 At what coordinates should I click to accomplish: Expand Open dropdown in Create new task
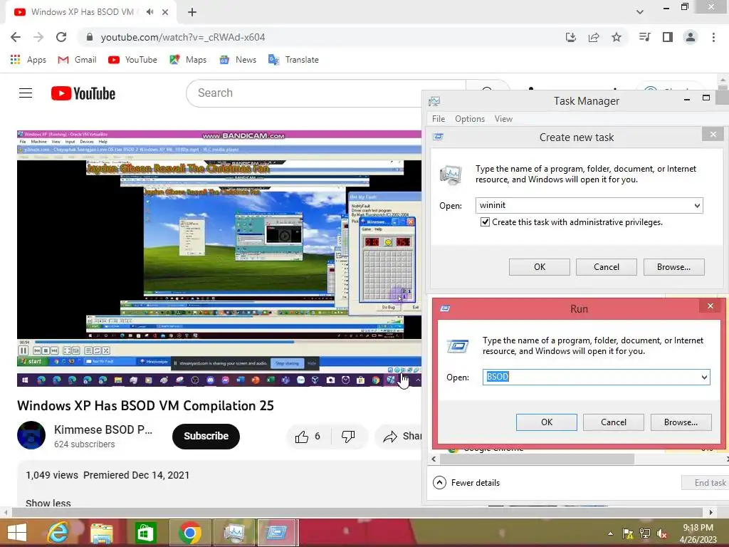pyautogui.click(x=697, y=206)
